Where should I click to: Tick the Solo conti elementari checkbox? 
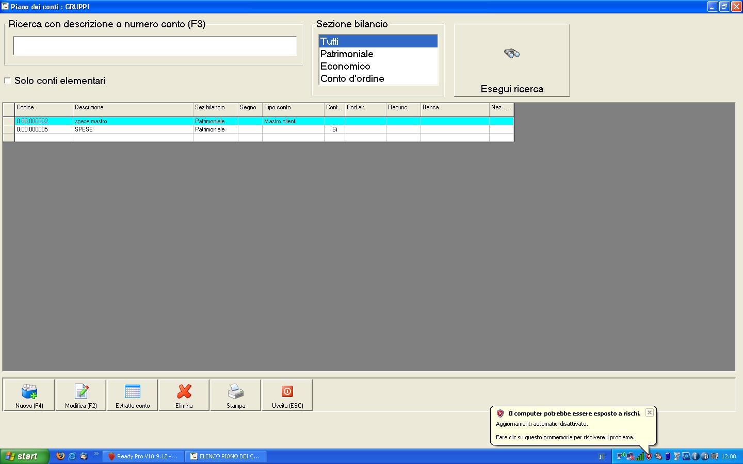(x=7, y=80)
